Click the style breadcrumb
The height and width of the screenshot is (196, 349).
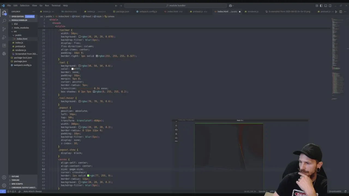(99, 16)
